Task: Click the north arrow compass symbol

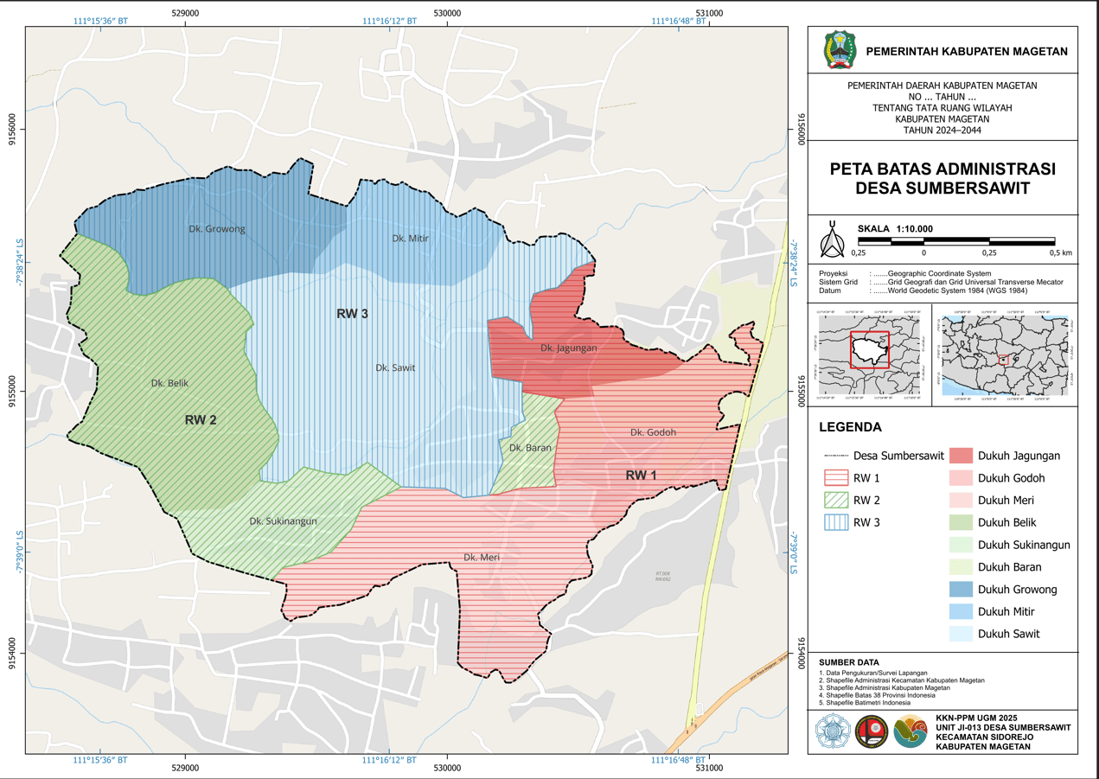Action: pyautogui.click(x=832, y=240)
